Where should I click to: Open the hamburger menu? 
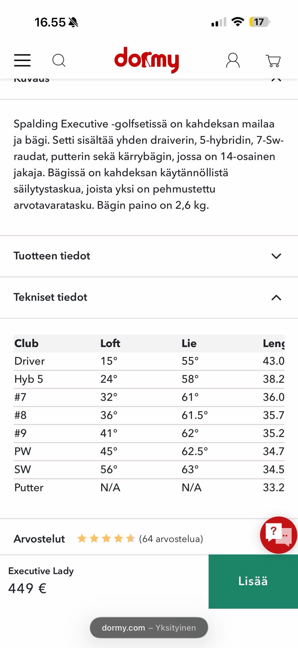tap(22, 60)
